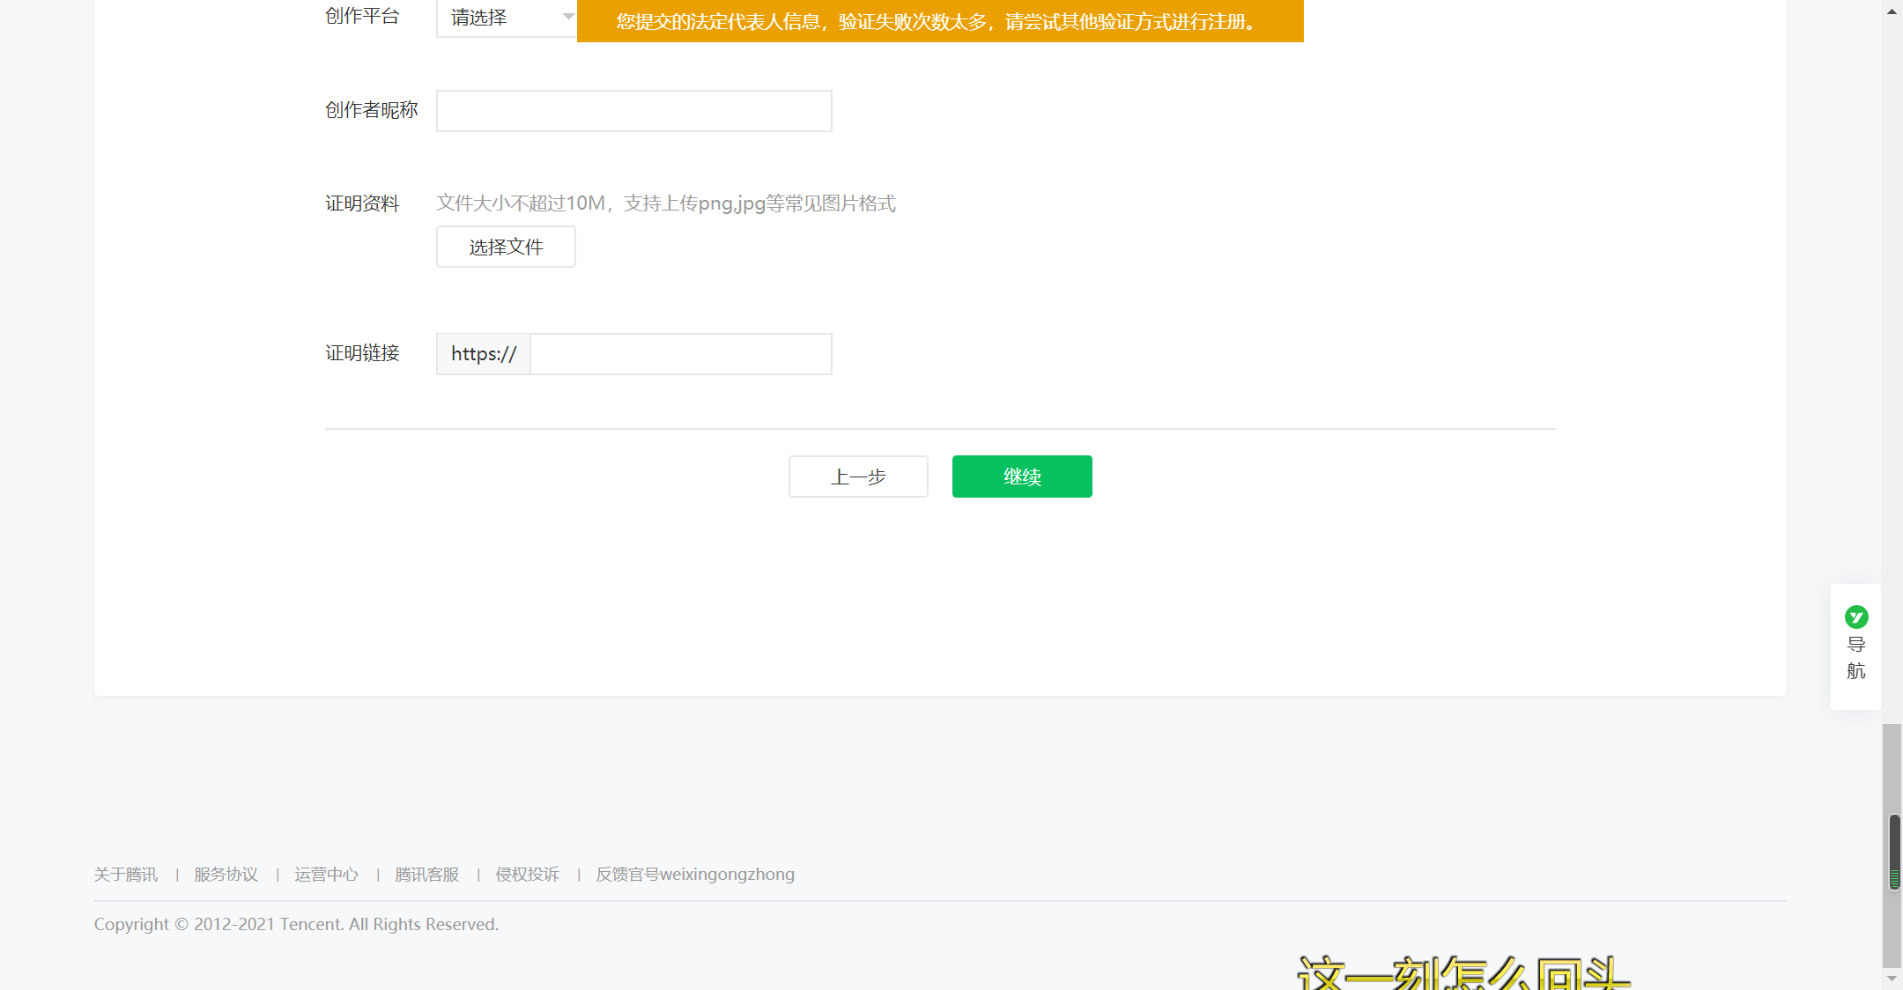Click the 选择文件 upload button
Viewport: 1903px width, 990px height.
pos(506,247)
